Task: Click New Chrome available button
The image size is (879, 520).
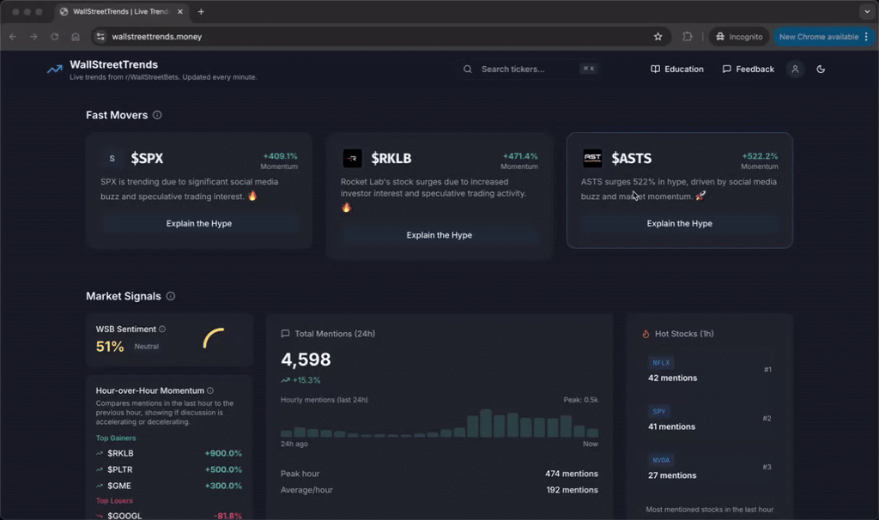Action: [818, 36]
